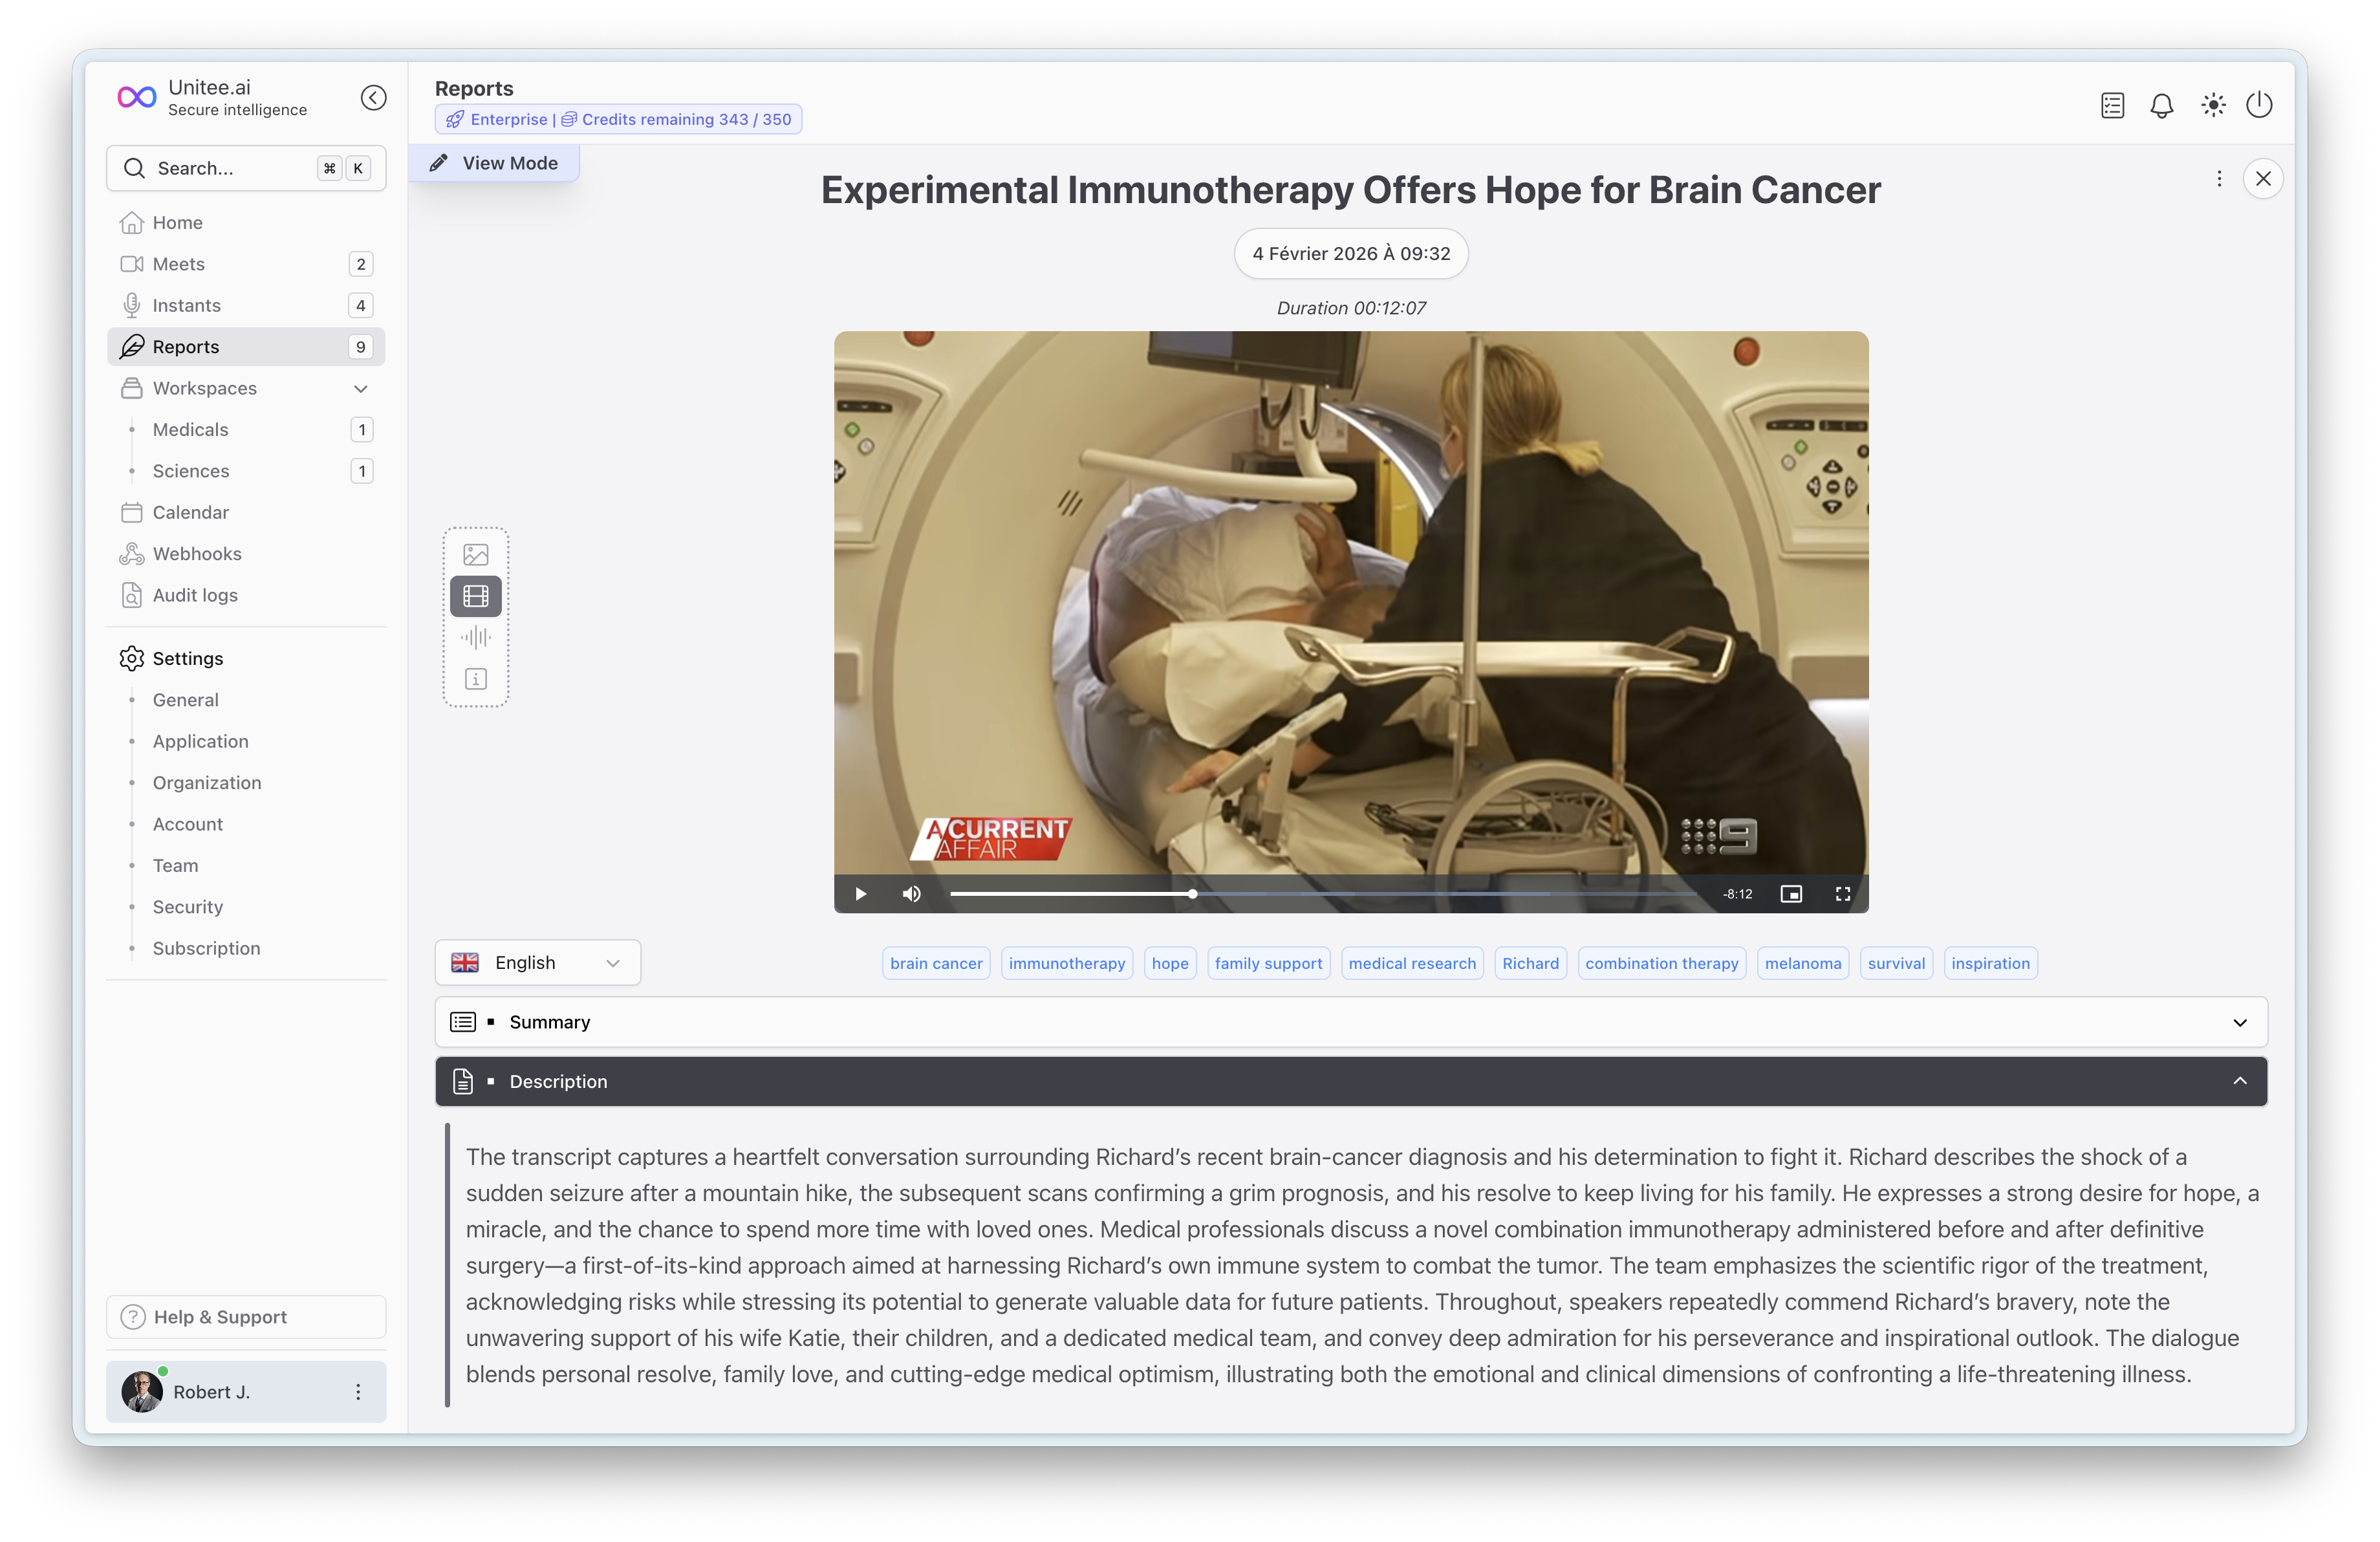Viewport: 2380px width, 1542px height.
Task: Seek on the video progress bar
Action: (x=1324, y=894)
